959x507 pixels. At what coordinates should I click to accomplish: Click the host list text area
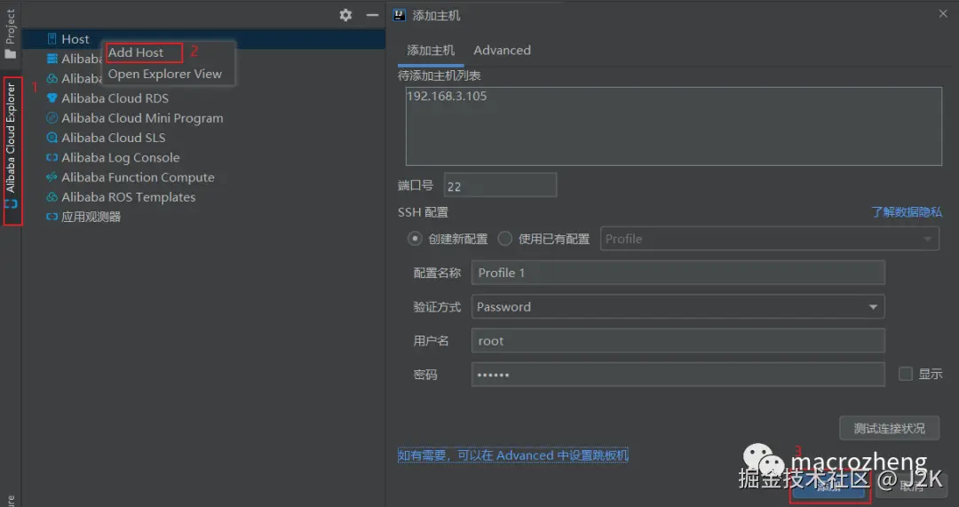[x=673, y=126]
